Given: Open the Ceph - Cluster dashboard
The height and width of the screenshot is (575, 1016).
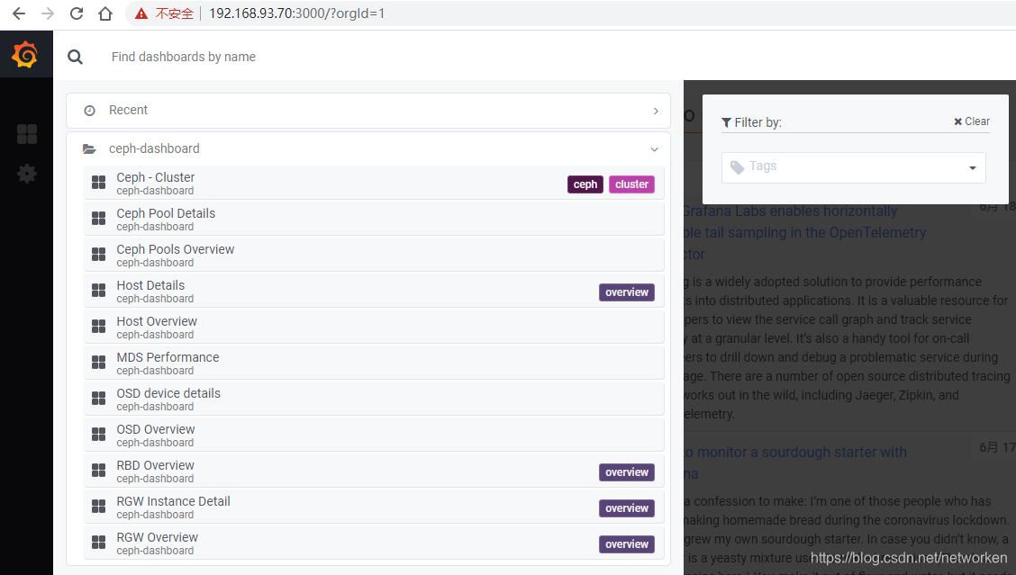Looking at the screenshot, I should (x=374, y=184).
